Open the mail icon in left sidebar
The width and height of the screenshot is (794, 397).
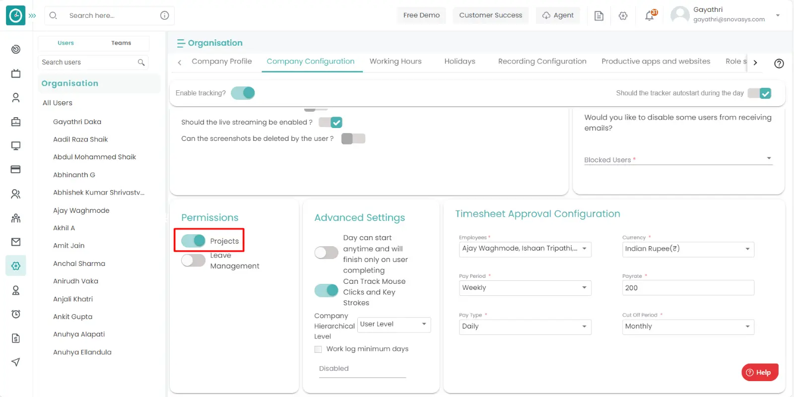pyautogui.click(x=16, y=242)
